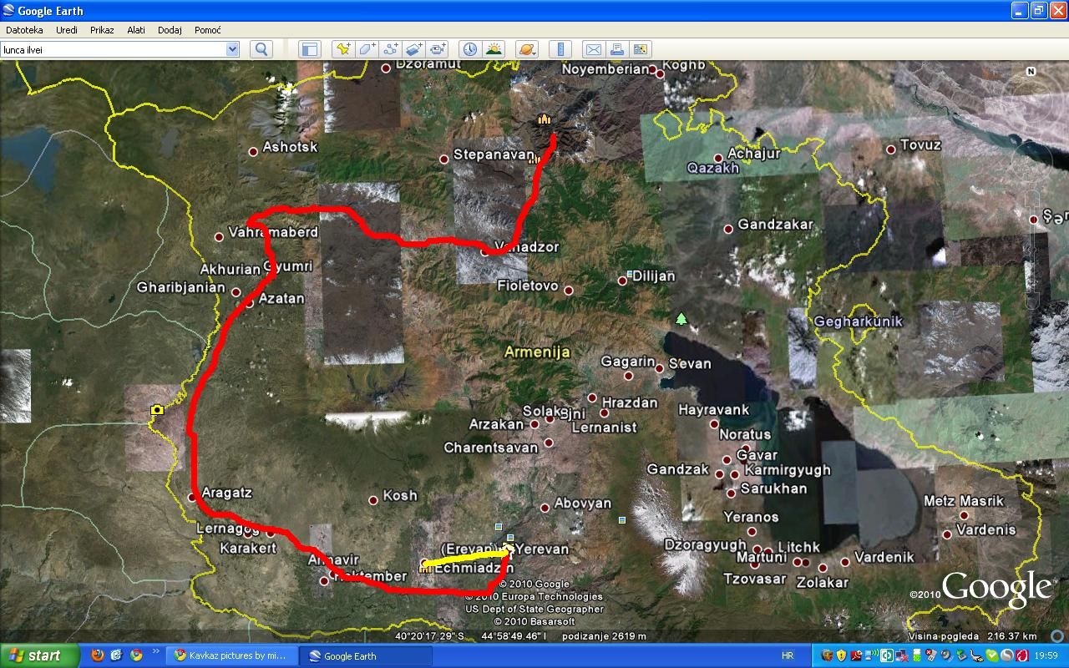
Task: Toggle sunlight across the landscape
Action: point(494,49)
